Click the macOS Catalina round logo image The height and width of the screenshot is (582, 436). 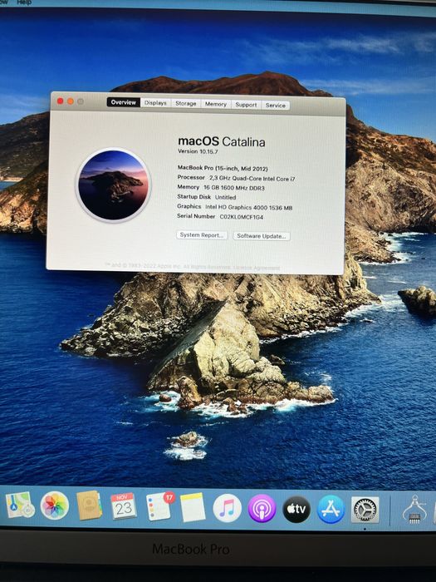[113, 185]
